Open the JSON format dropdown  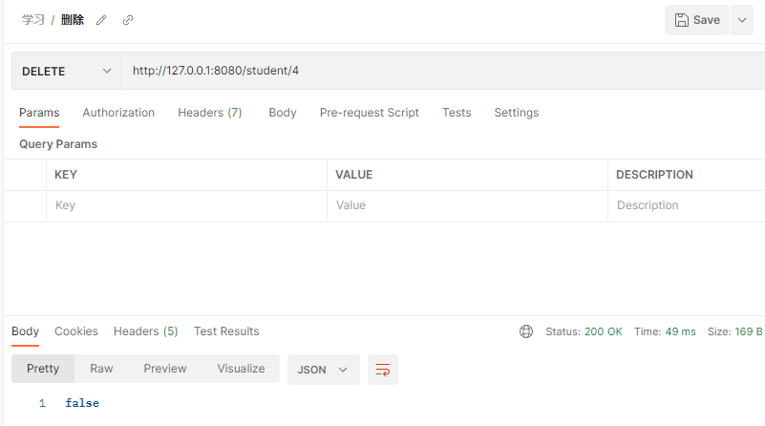(x=323, y=370)
